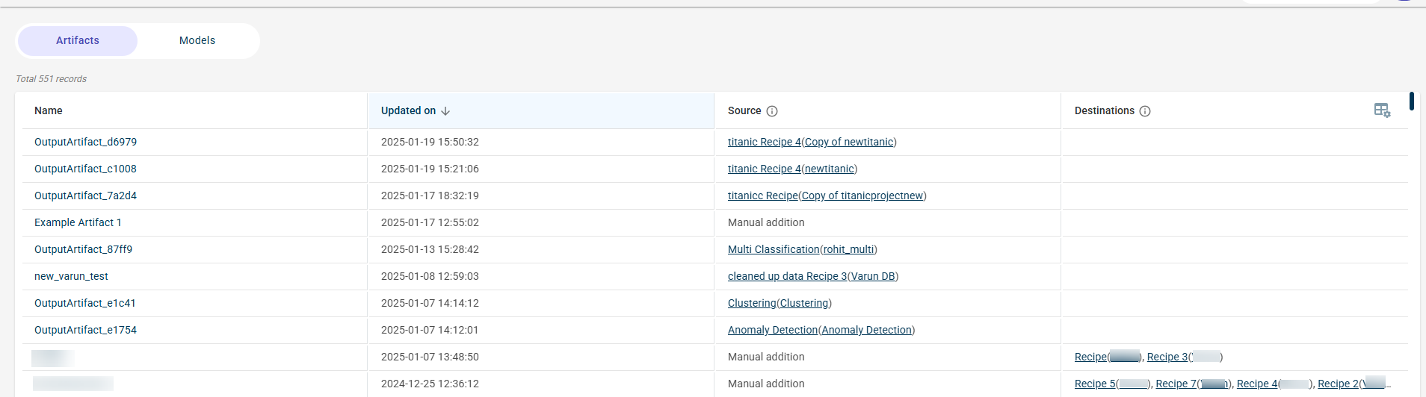Open OutputArtifact_e1754 artifact

(x=85, y=330)
